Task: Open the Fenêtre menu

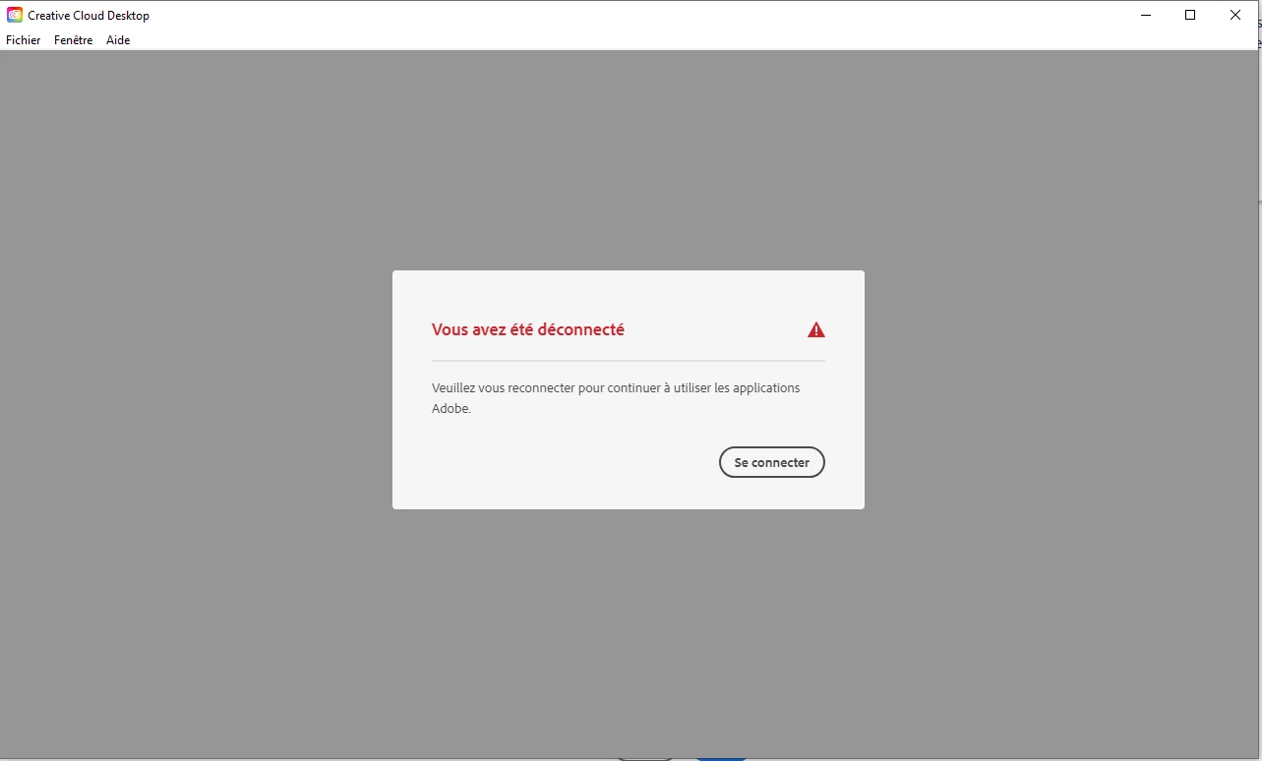Action: [74, 40]
